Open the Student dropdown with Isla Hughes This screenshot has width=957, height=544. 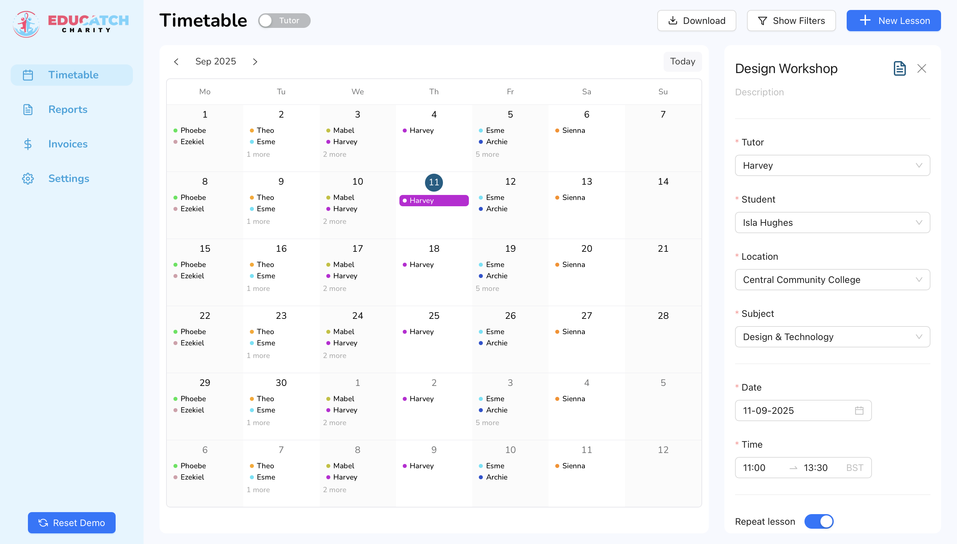pos(832,223)
